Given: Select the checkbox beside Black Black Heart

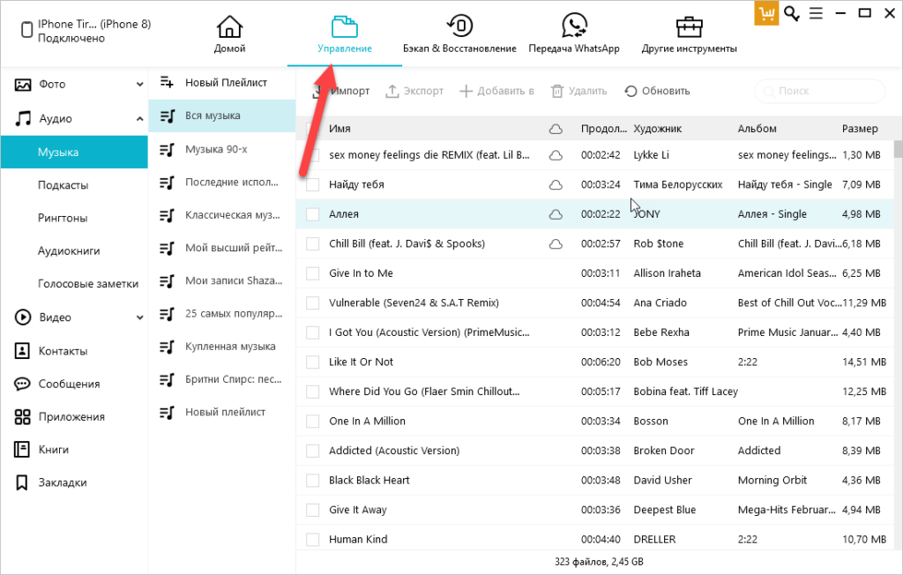Looking at the screenshot, I should tap(312, 481).
